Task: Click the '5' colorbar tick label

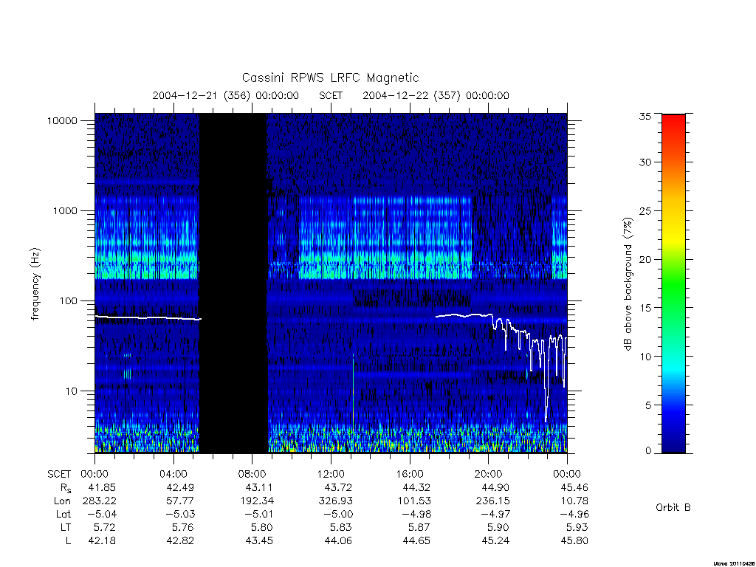Action: [x=648, y=405]
